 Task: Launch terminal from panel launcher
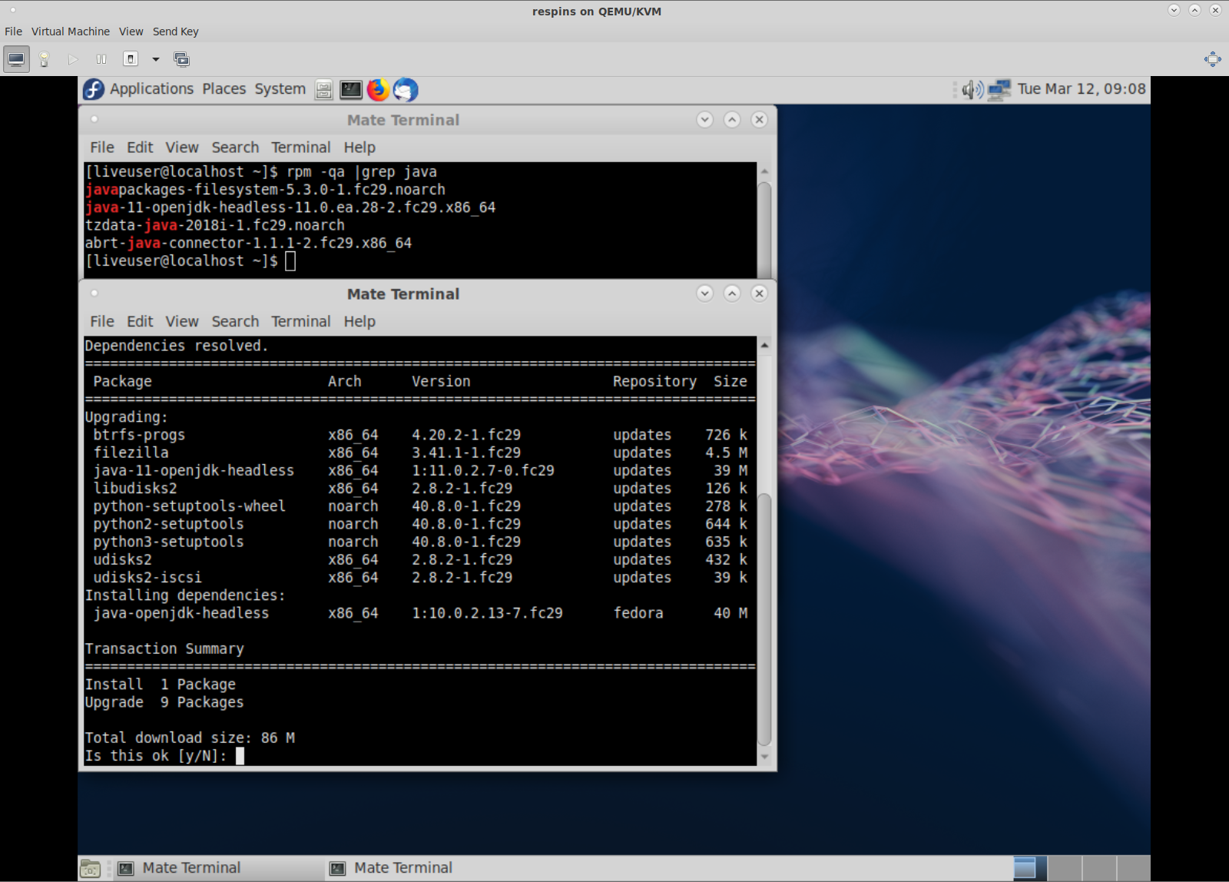pos(351,90)
